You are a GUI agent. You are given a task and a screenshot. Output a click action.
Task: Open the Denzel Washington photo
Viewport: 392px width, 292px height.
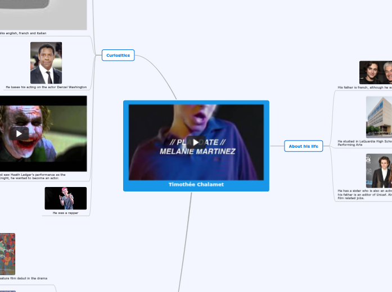46,62
